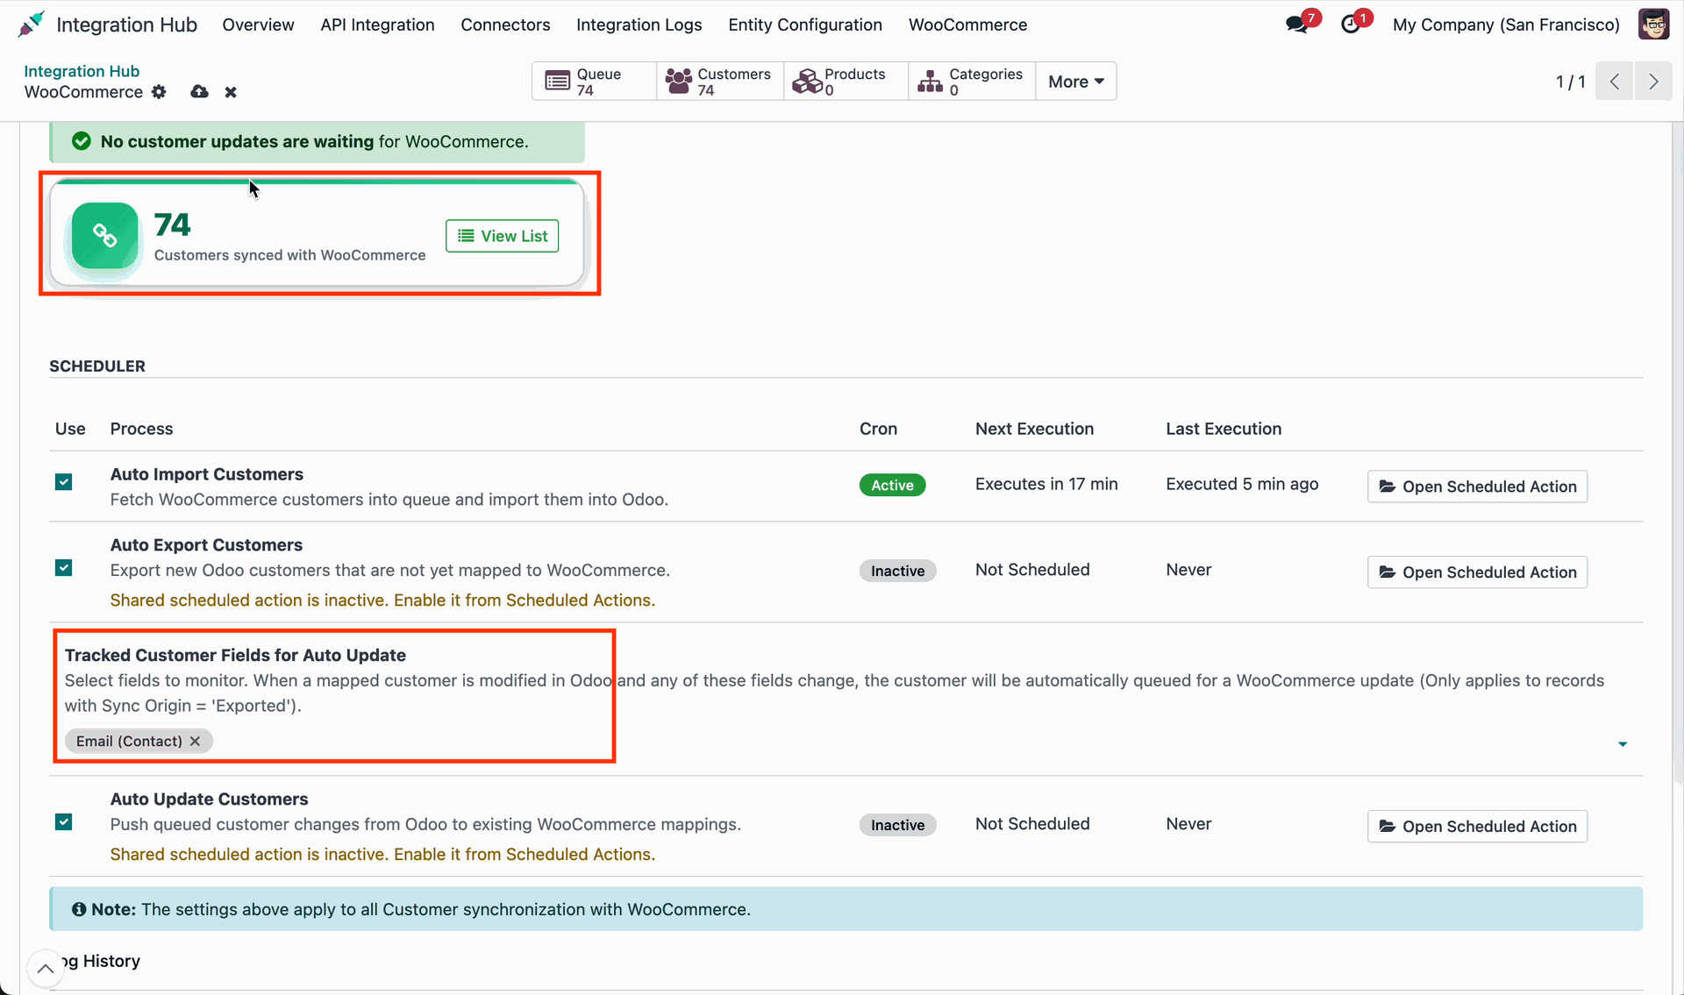Click the discard X icon beside WooCommerce
The height and width of the screenshot is (995, 1684).
coord(231,92)
